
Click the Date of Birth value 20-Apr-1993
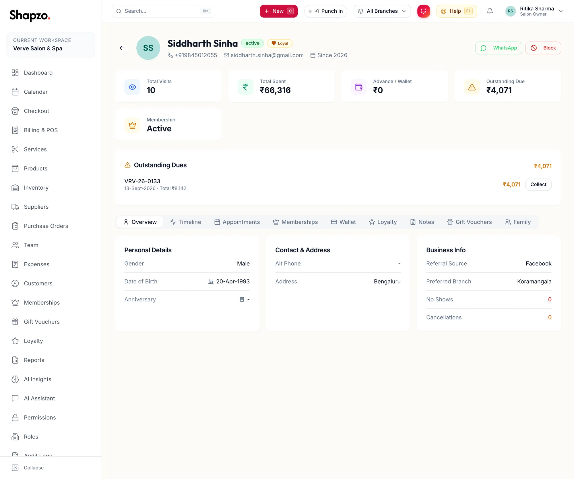pos(233,282)
